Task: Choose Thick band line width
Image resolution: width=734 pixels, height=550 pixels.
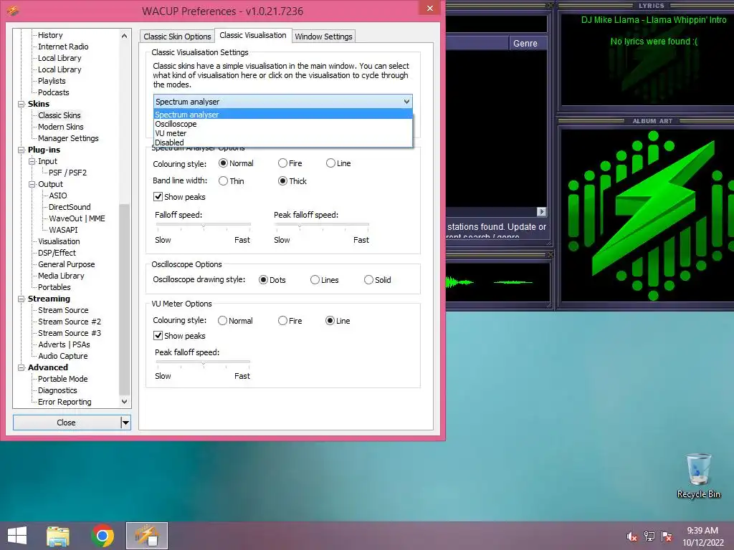Action: 292,181
